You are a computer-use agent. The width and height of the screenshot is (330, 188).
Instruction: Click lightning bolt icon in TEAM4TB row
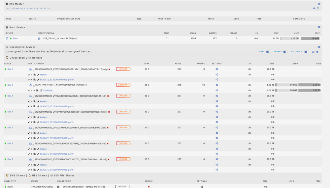[x=34, y=91]
